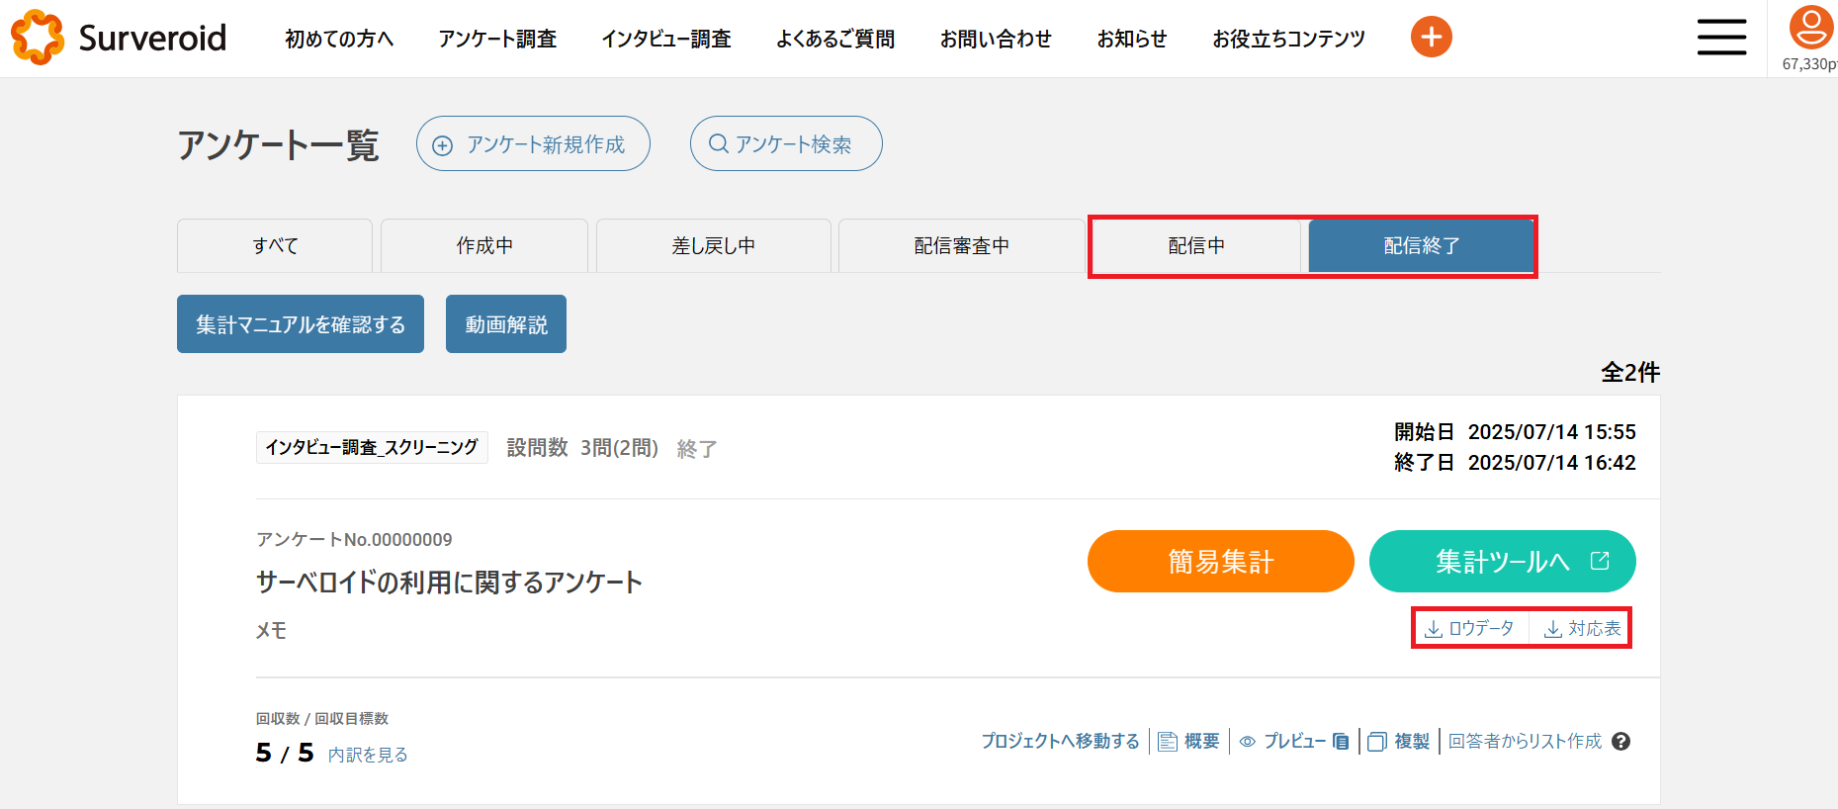This screenshot has height=809, width=1838.
Task: Switch to the 配信中 tab
Action: click(x=1196, y=246)
